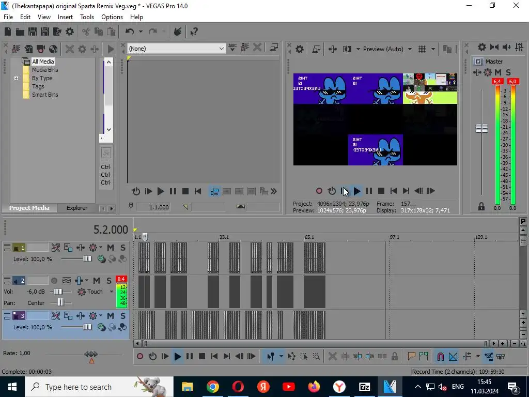This screenshot has width=529, height=397.
Task: Mute video track 1
Action: pos(111,248)
